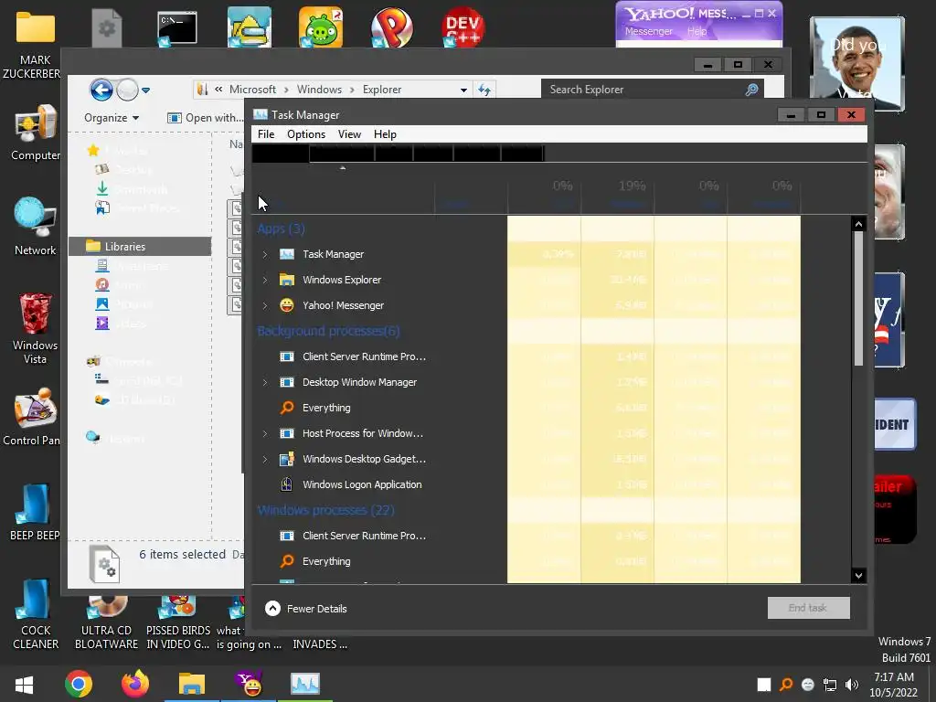Click the Windows processes (22) group header
The image size is (936, 702).
click(x=326, y=510)
